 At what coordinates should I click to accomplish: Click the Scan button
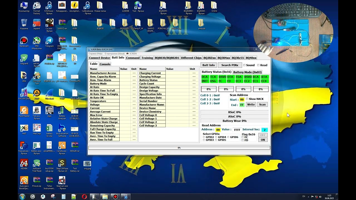pyautogui.click(x=262, y=105)
